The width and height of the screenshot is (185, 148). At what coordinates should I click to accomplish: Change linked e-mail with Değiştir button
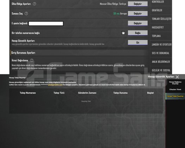coord(138,23)
